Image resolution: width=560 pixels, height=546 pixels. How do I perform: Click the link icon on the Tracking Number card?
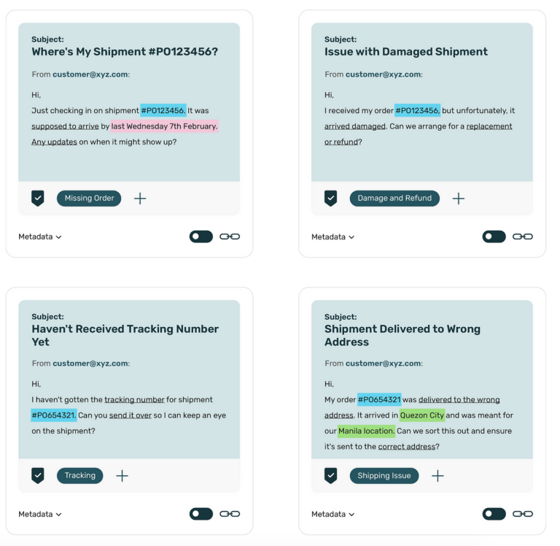pyautogui.click(x=230, y=514)
